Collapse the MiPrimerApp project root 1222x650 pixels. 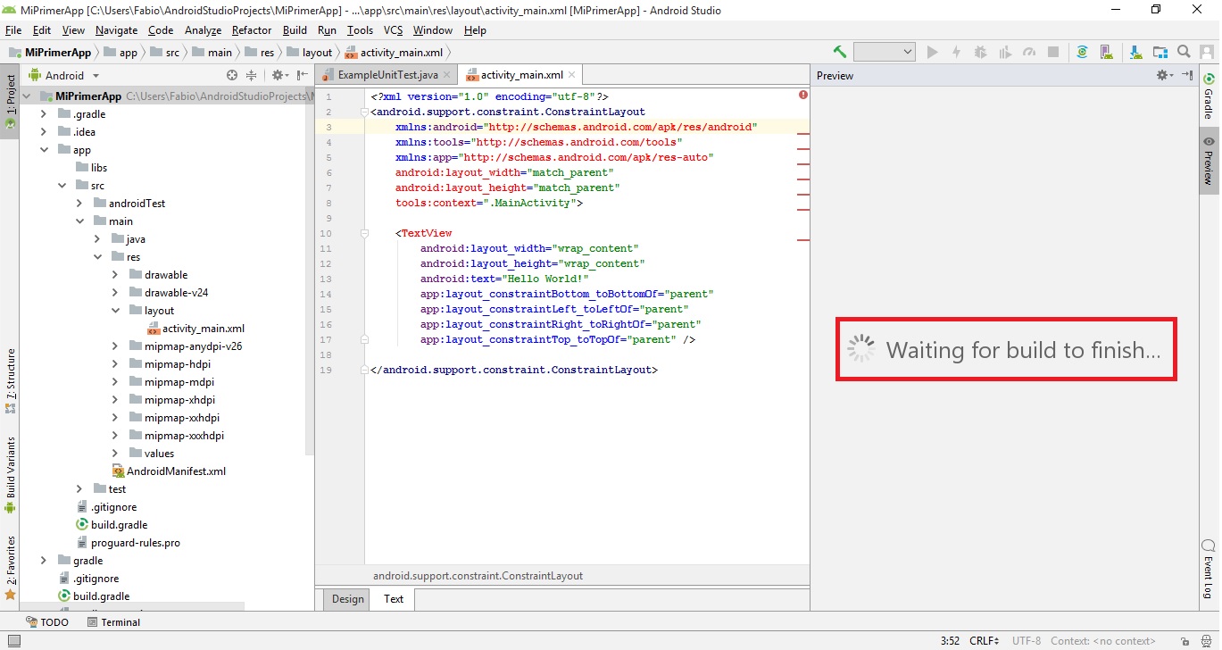27,96
